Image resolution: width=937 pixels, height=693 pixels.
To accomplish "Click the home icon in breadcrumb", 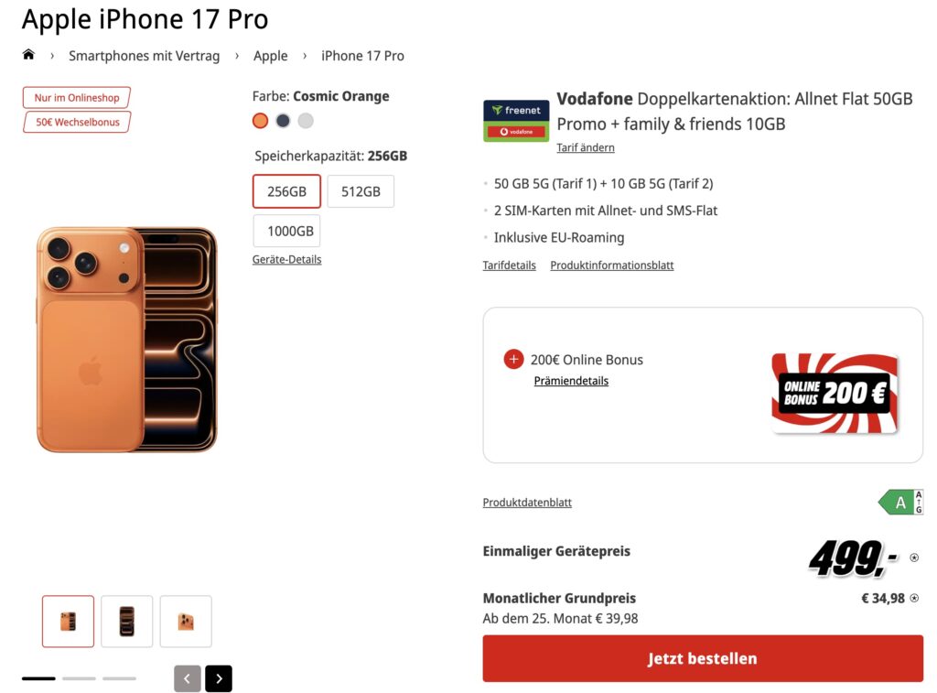I will tap(28, 55).
